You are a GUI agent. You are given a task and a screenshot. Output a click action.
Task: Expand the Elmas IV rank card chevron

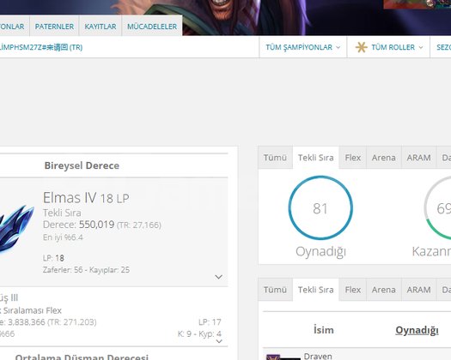pos(218,277)
